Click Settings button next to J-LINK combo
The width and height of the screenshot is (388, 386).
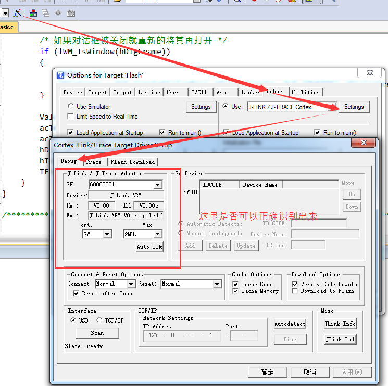tap(354, 107)
